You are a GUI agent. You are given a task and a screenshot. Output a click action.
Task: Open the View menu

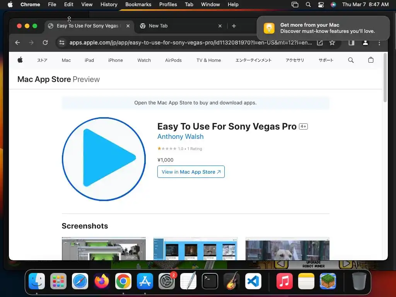(87, 4)
